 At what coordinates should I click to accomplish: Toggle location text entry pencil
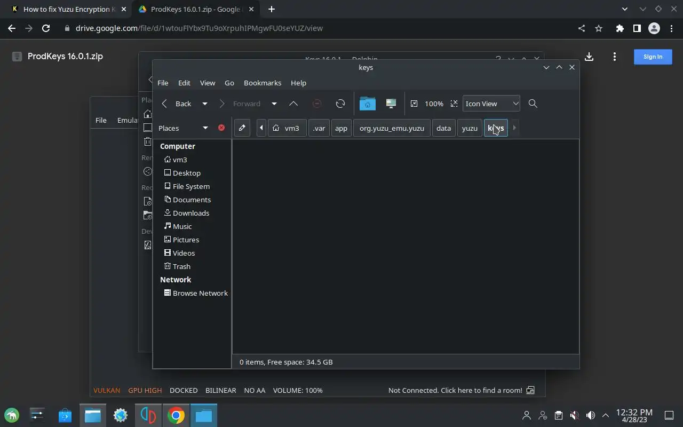point(242,128)
